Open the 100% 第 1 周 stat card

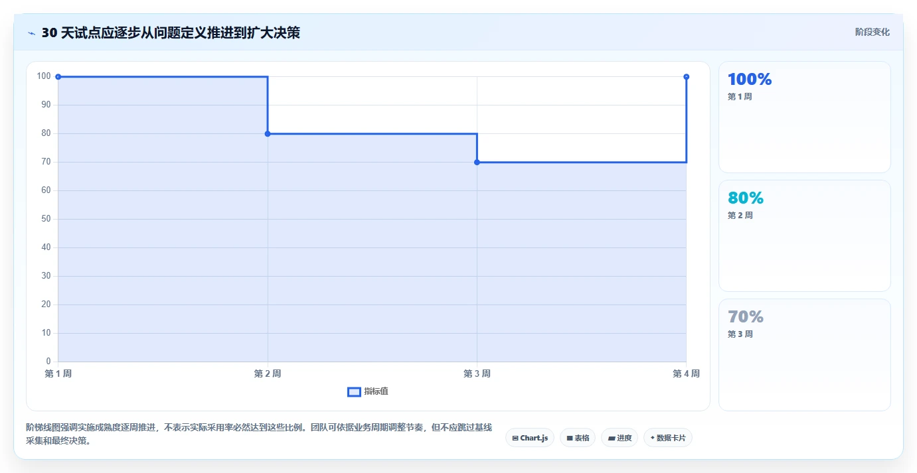click(804, 117)
